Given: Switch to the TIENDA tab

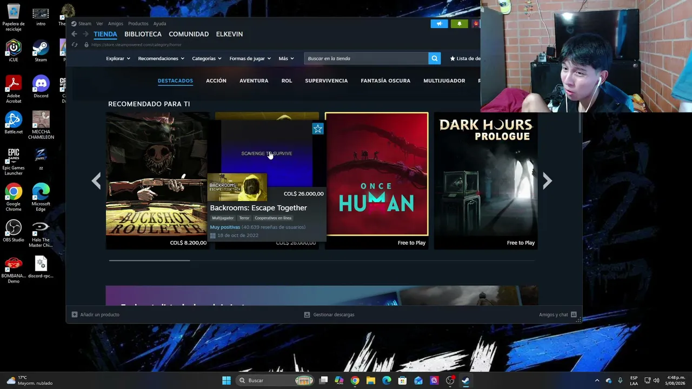Looking at the screenshot, I should tap(105, 34).
